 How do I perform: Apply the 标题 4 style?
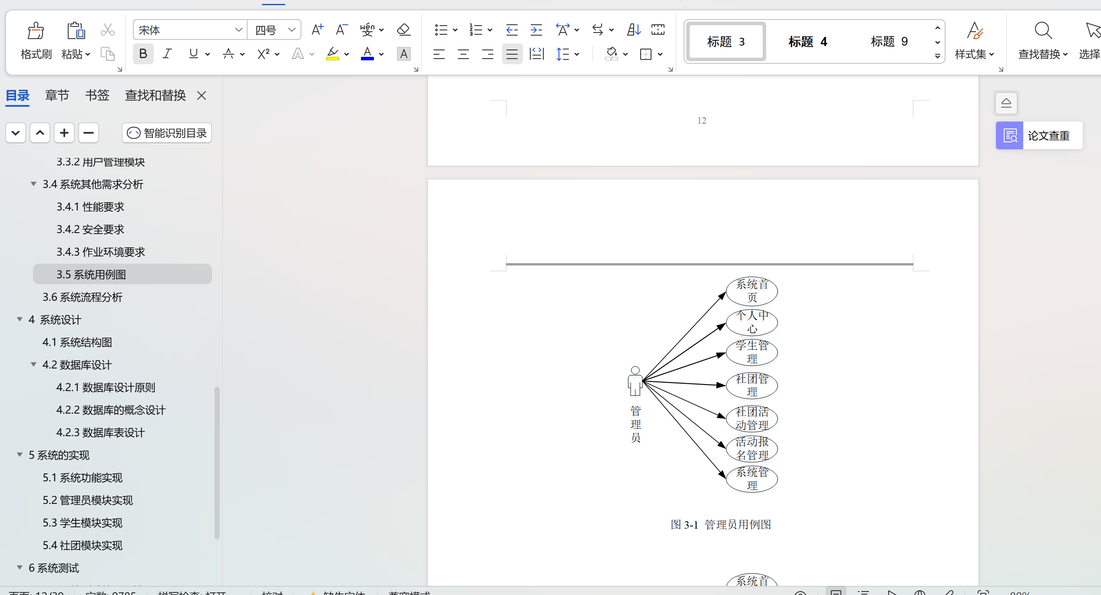point(807,42)
